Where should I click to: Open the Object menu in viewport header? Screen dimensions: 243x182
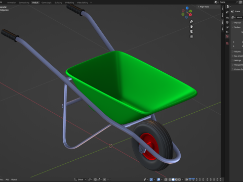click(x=14, y=179)
